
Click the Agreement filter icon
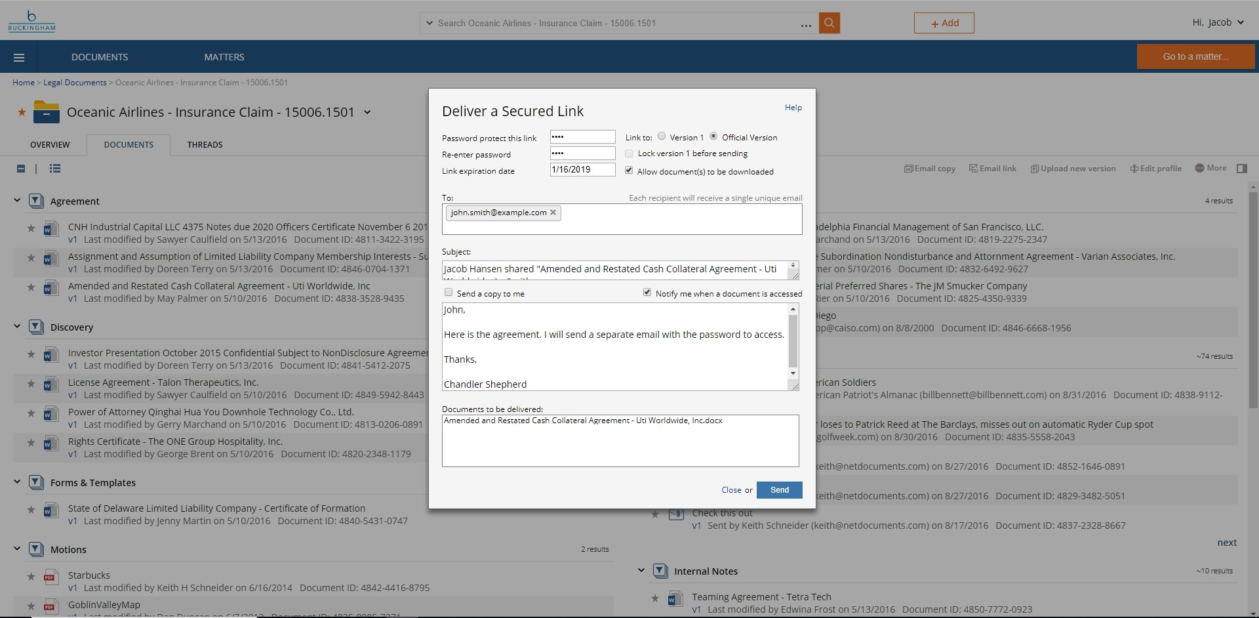point(37,201)
